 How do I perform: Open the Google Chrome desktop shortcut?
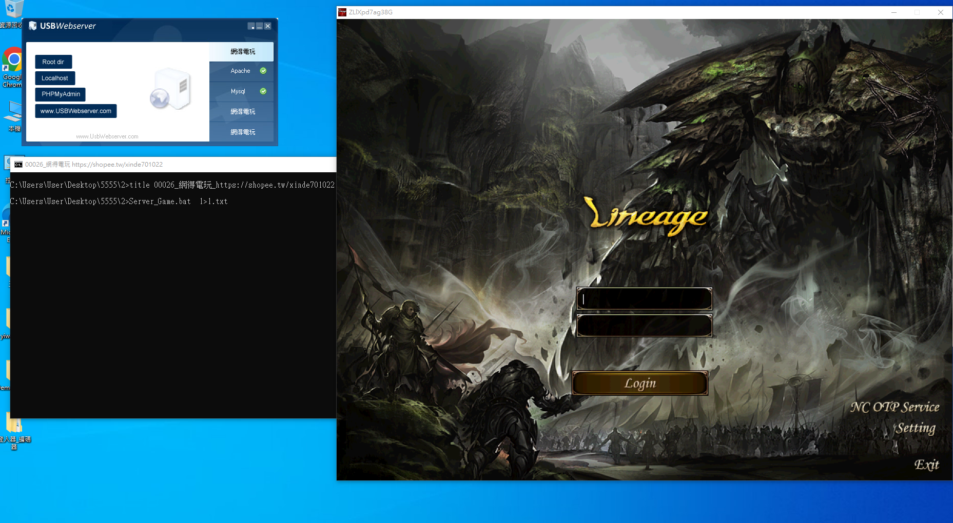coord(12,67)
